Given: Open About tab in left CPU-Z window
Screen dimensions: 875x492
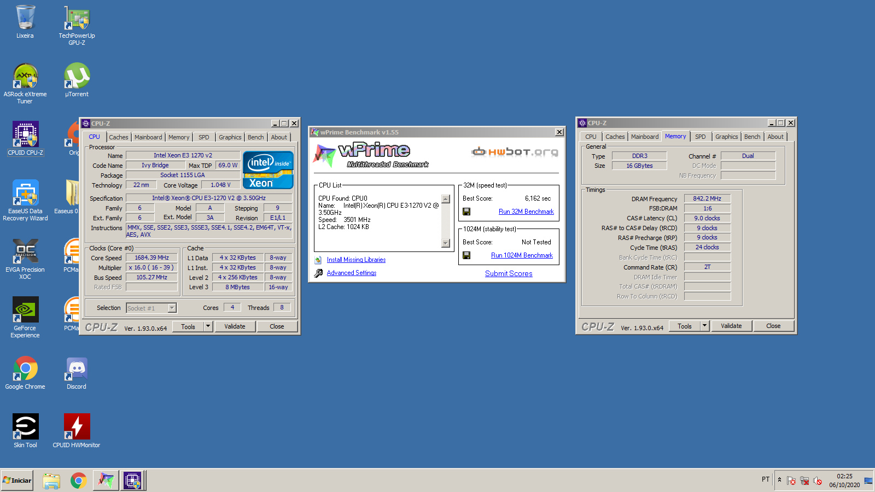Looking at the screenshot, I should (x=279, y=137).
